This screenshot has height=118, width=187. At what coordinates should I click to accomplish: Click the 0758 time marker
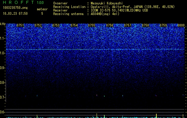pyautogui.click(x=145, y=25)
